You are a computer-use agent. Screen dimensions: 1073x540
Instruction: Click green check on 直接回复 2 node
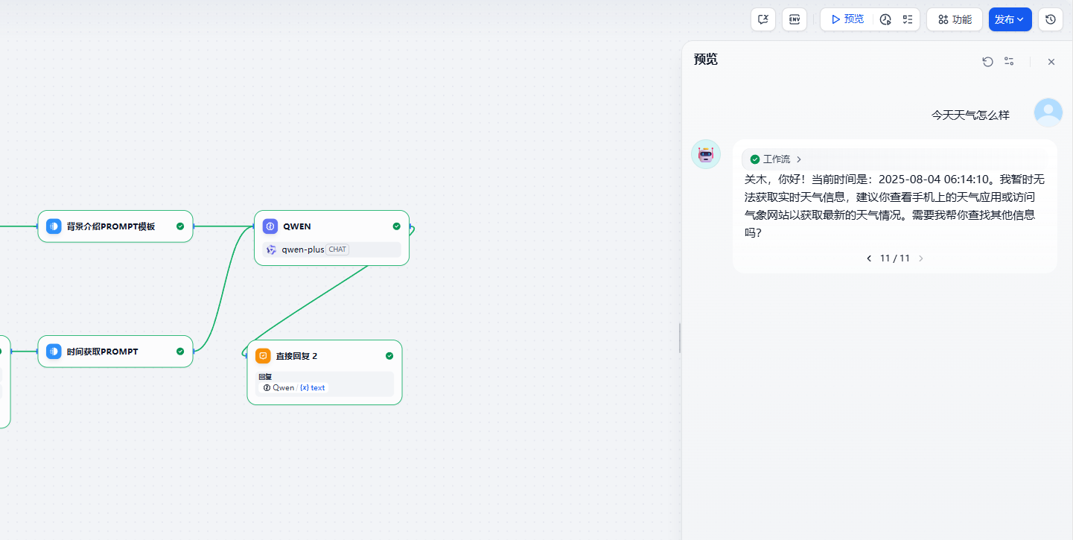pos(389,356)
